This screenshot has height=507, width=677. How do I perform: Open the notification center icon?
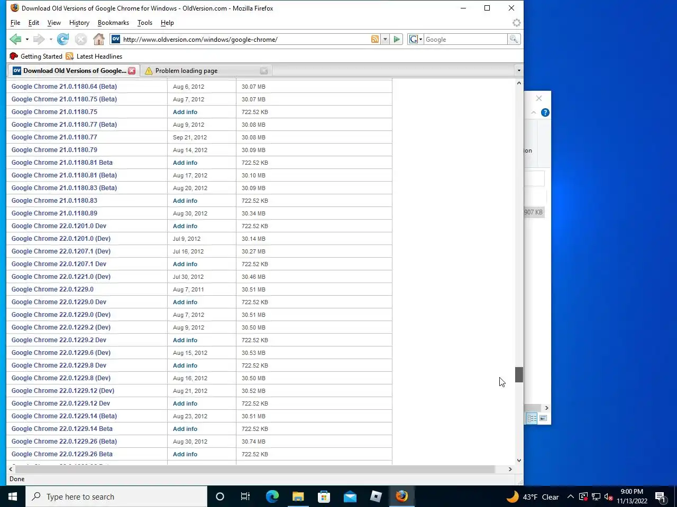(660, 496)
